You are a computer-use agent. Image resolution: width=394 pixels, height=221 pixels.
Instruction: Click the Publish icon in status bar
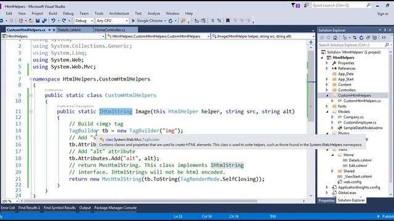(378, 217)
